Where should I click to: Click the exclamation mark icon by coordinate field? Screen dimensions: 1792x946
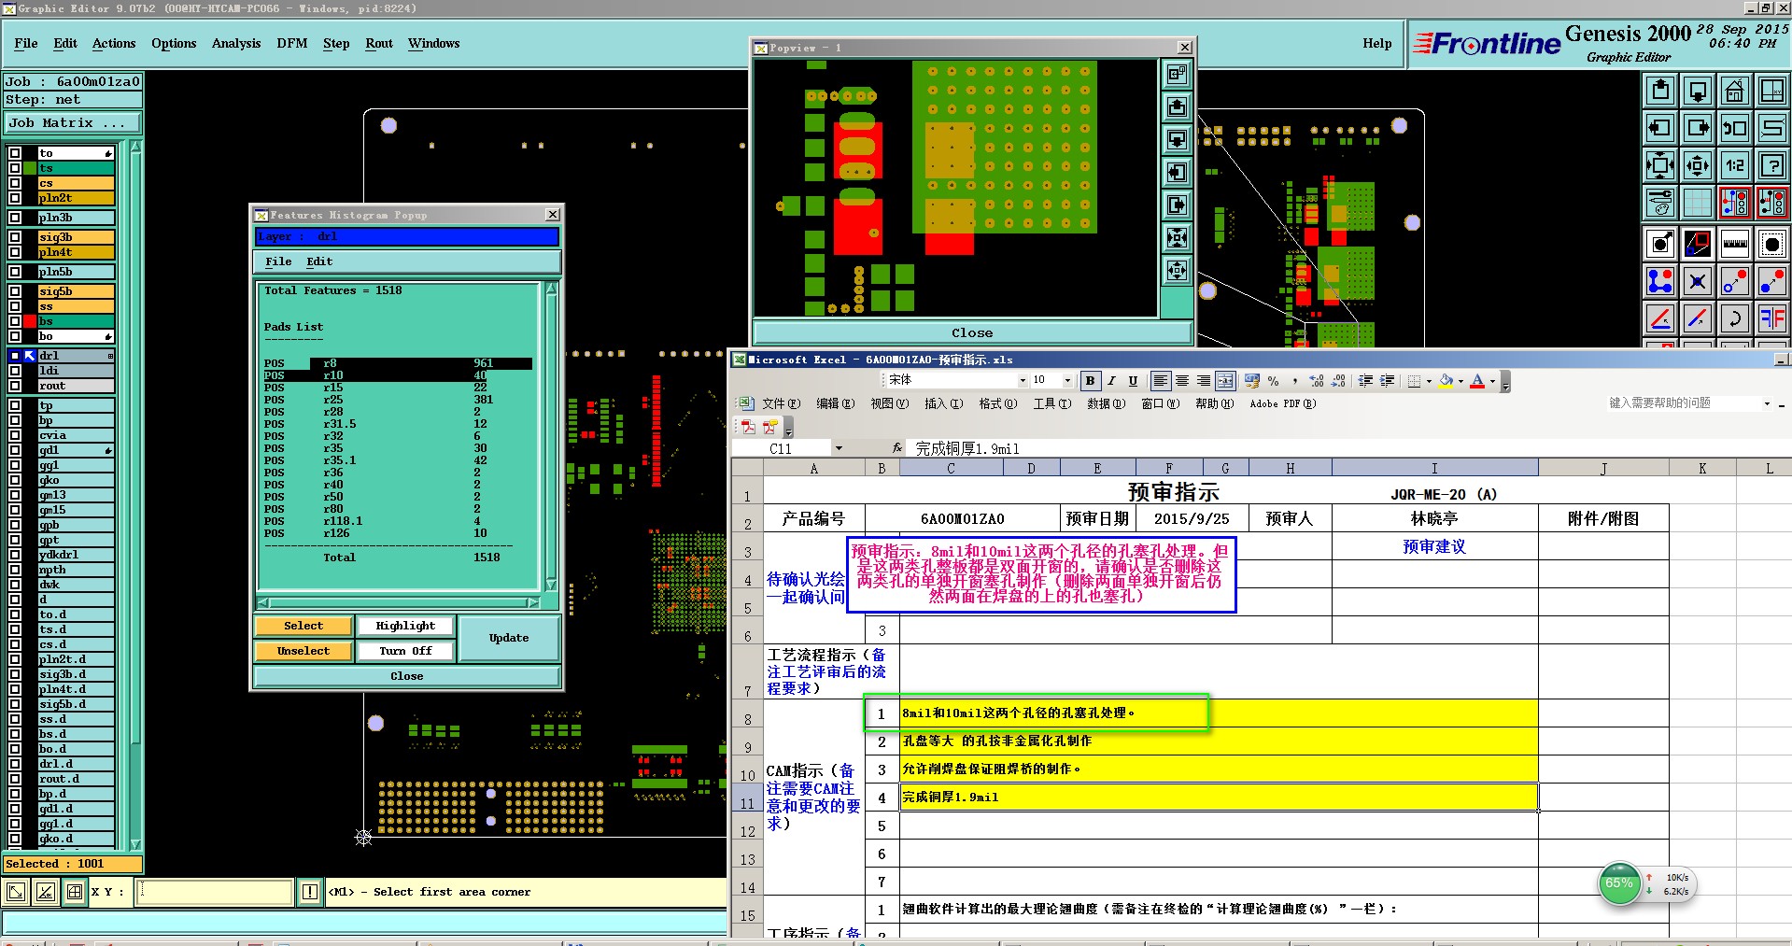(x=310, y=892)
